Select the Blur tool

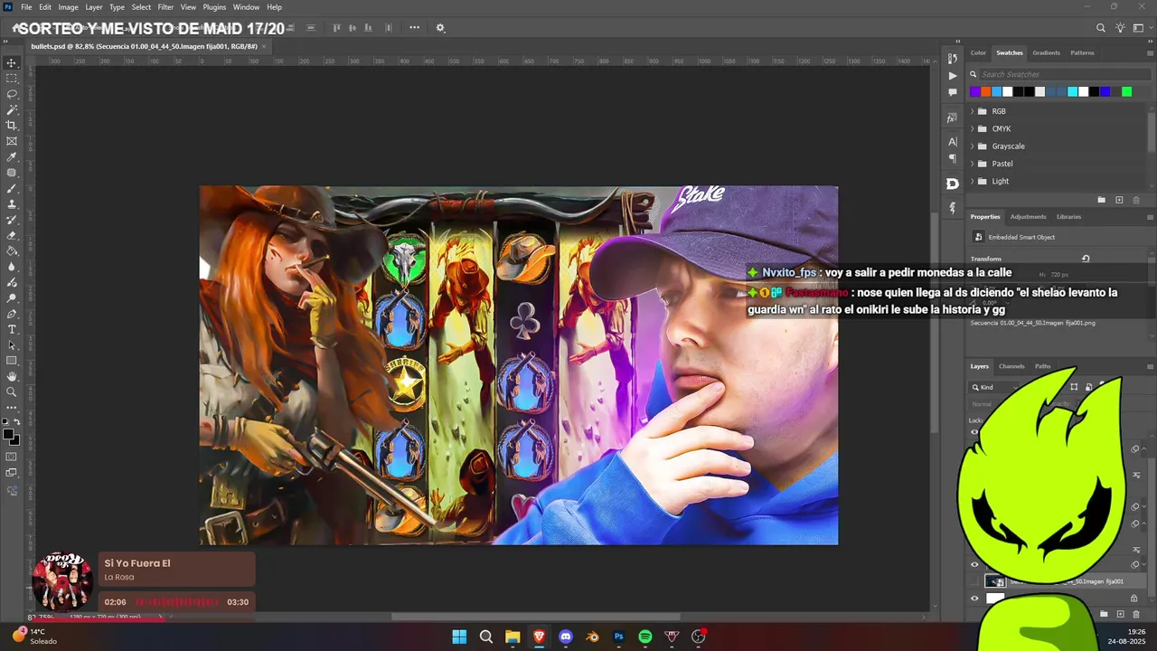click(12, 267)
